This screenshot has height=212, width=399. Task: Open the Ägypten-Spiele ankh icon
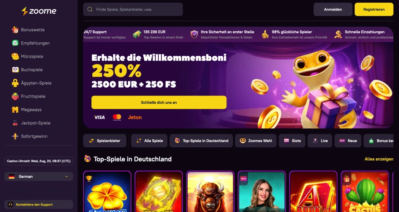point(15,83)
